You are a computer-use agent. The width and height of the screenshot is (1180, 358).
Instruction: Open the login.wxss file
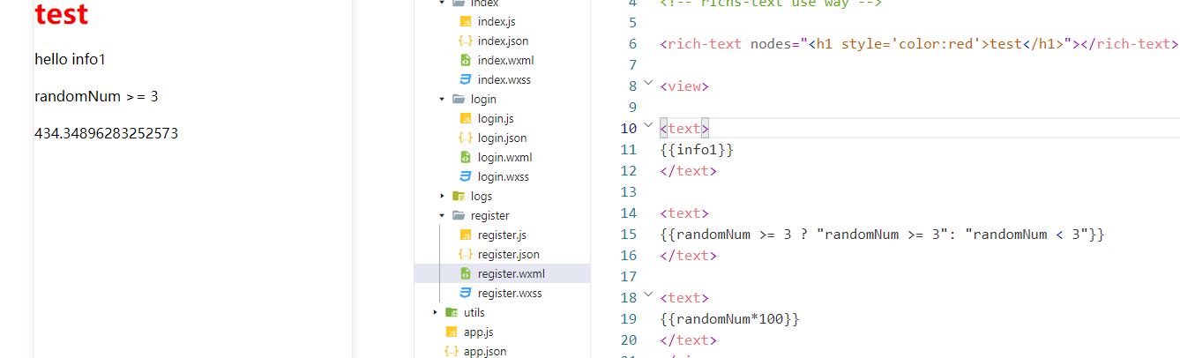[x=504, y=176]
